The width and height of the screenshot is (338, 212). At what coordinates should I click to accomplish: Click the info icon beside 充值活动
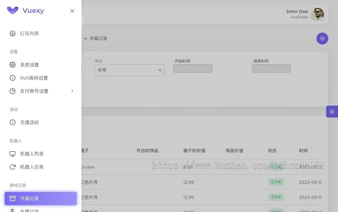(12, 123)
